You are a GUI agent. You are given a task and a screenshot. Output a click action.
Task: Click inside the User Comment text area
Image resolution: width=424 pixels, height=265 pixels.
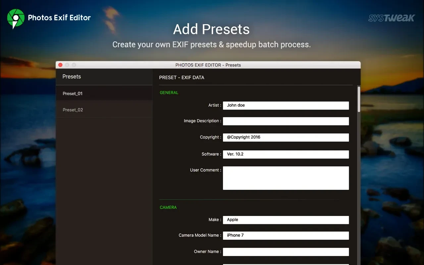(x=286, y=178)
